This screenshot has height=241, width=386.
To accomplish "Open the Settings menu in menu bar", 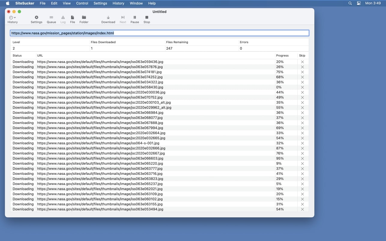I will [100, 3].
